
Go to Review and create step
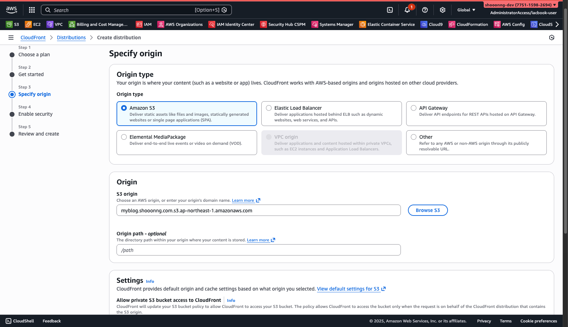(39, 134)
